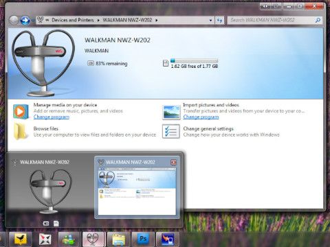Click the large Walkman device image

click(43, 63)
